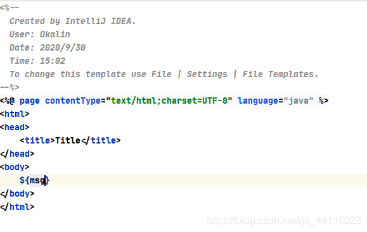Click the opening head tag

point(15,127)
